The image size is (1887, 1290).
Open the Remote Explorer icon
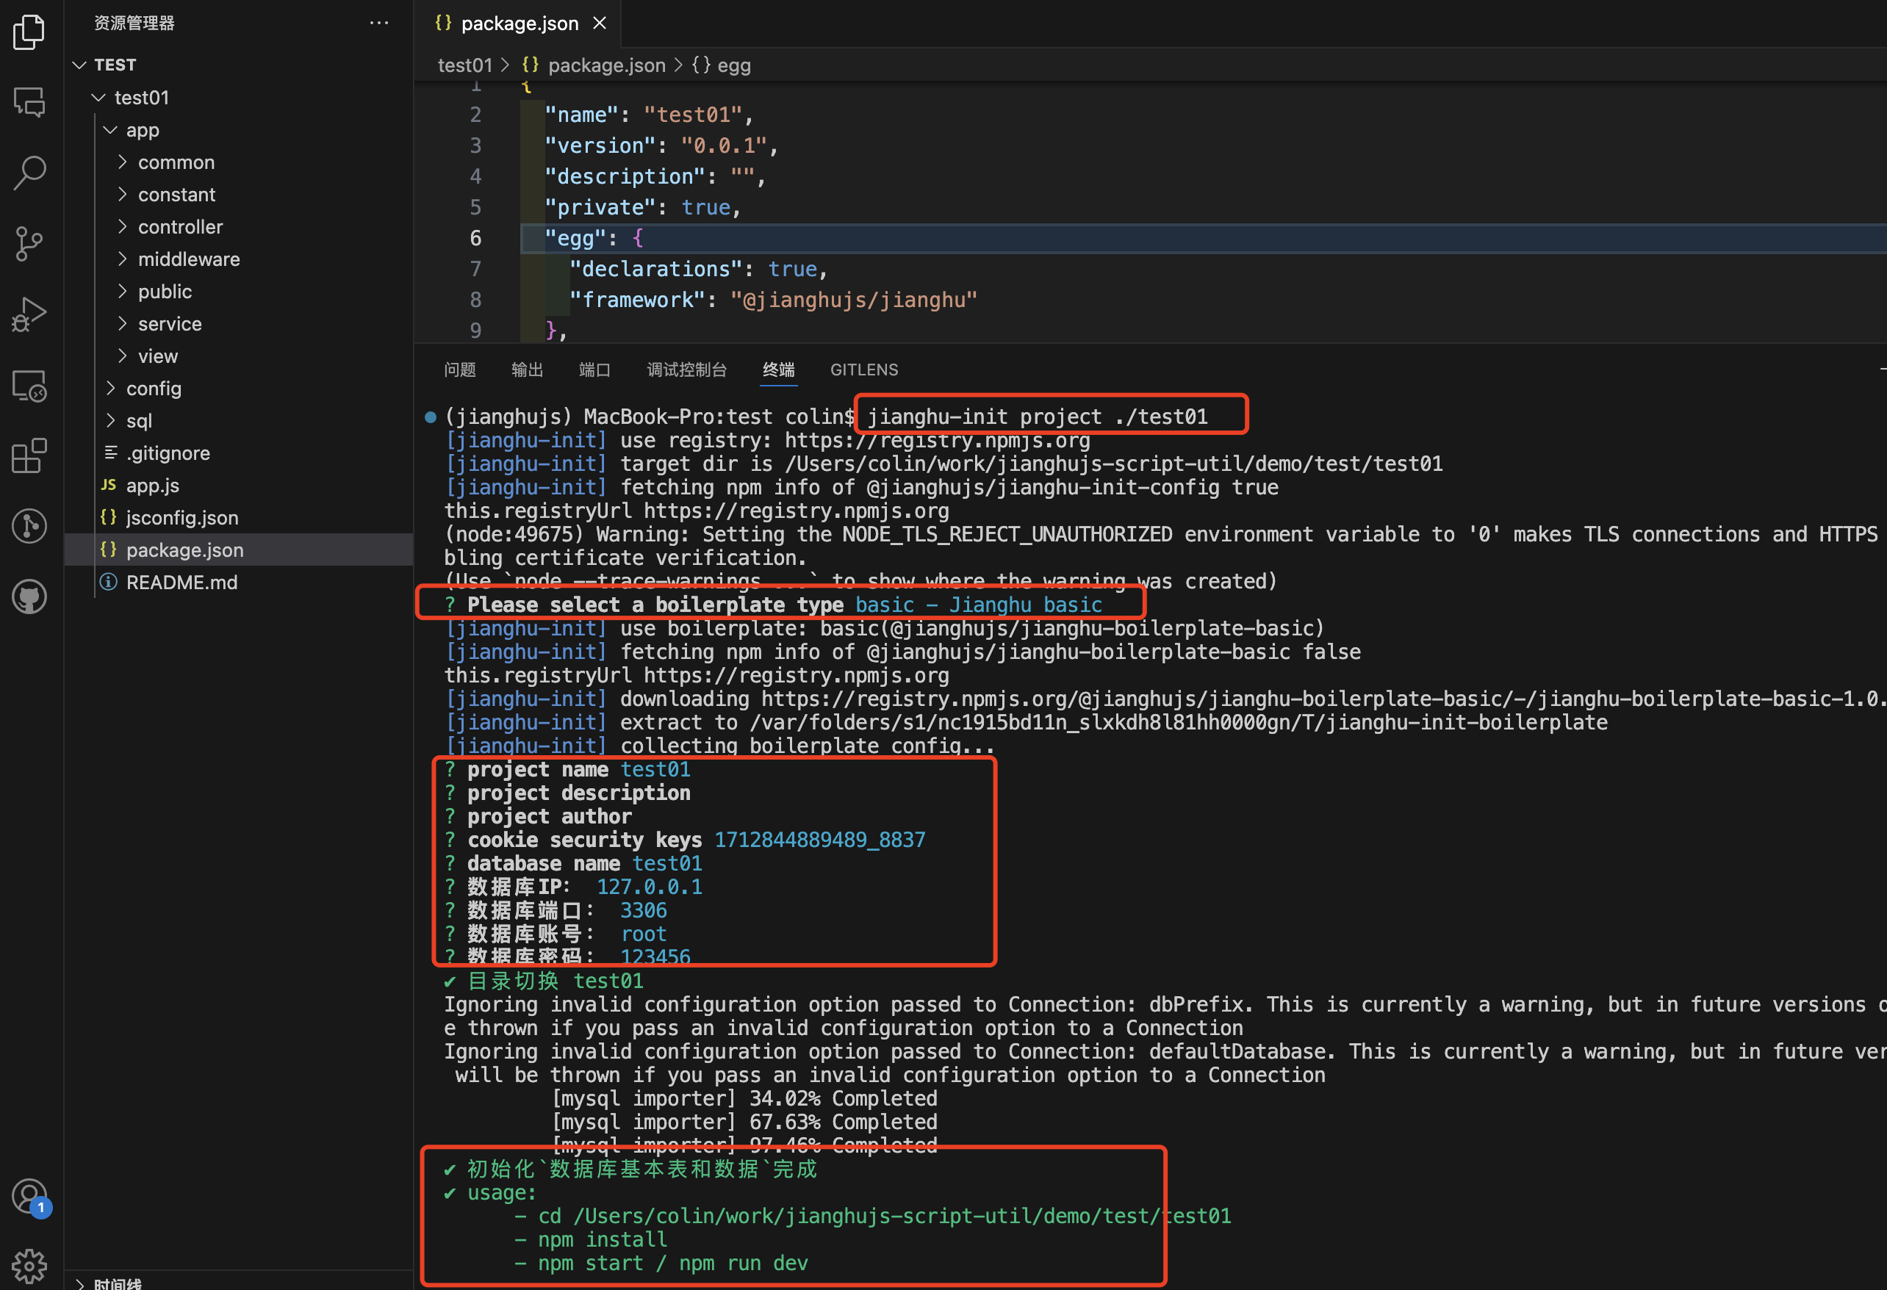coord(29,386)
